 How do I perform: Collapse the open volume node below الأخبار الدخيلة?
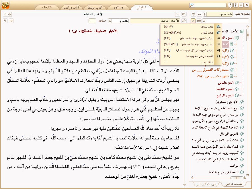[237, 38]
